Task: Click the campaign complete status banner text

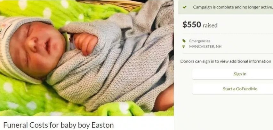Action: 233,7
